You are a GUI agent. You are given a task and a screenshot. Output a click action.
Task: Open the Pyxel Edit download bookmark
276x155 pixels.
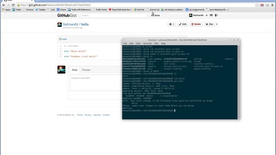(120, 9)
